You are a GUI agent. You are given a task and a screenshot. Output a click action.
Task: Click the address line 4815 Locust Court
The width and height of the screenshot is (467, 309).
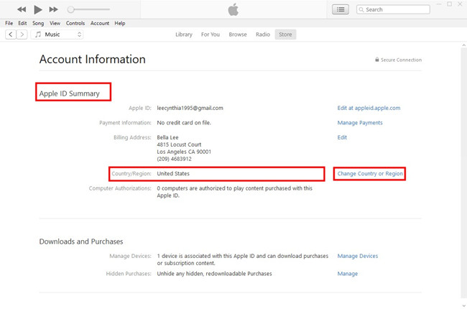coord(179,144)
